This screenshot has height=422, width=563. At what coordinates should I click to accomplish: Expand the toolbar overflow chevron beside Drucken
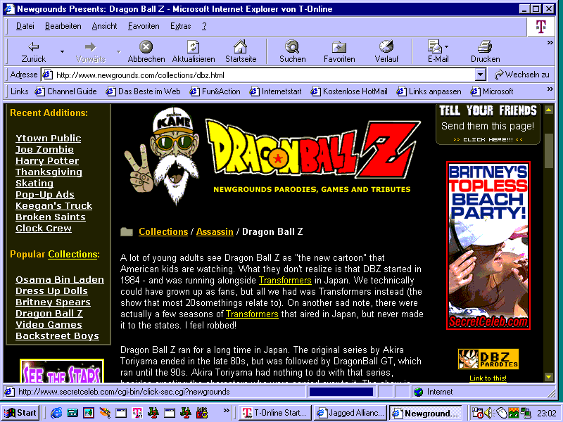[x=550, y=43]
